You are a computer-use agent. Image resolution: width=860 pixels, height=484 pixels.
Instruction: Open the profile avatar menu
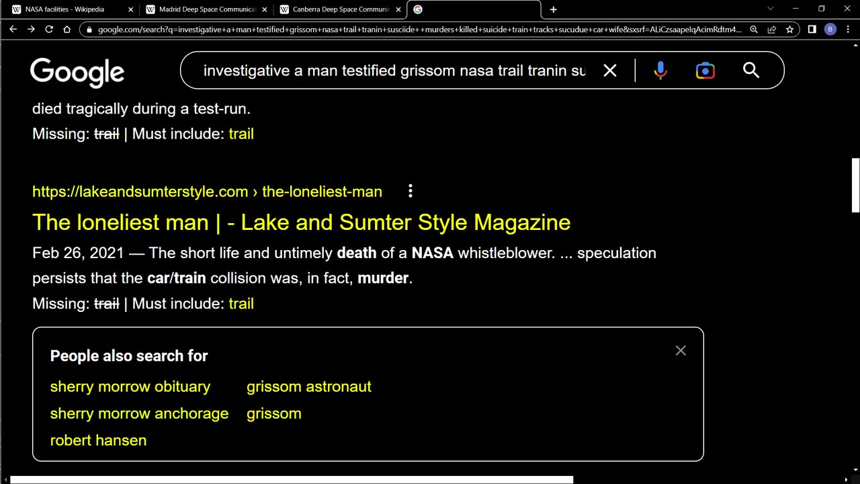[830, 30]
